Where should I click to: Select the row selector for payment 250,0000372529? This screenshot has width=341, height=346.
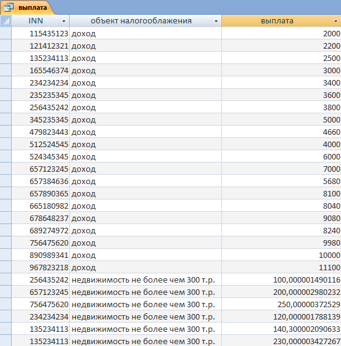point(6,304)
